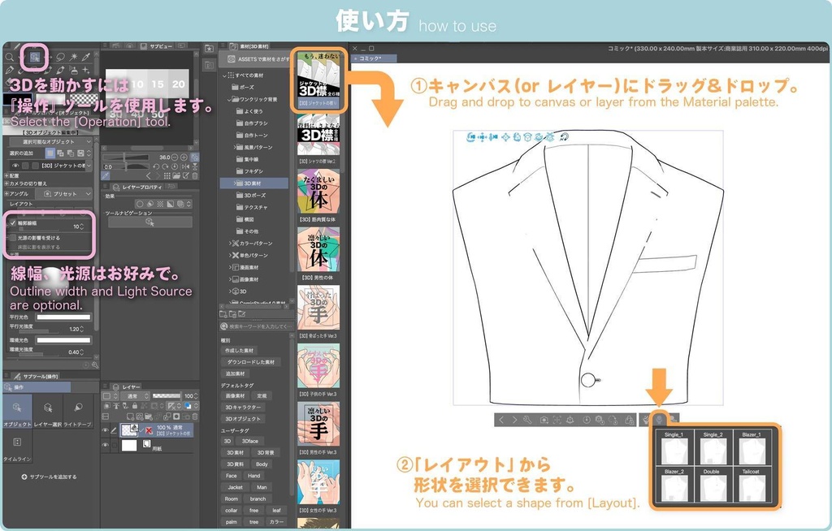Image resolution: width=832 pixels, height=531 pixels.
Task: Choose the タイムライン sub tool
Action: coord(17,447)
